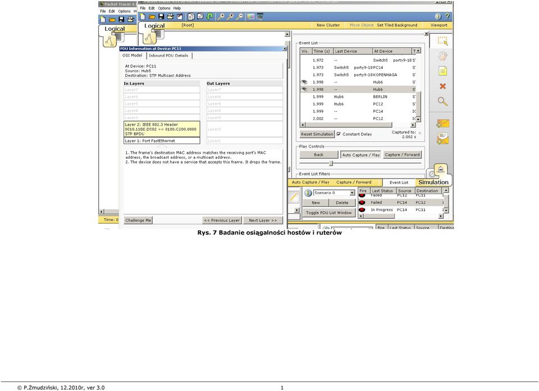Click the New file icon in front window toolbar
This screenshot has width=539, height=391.
(143, 16)
